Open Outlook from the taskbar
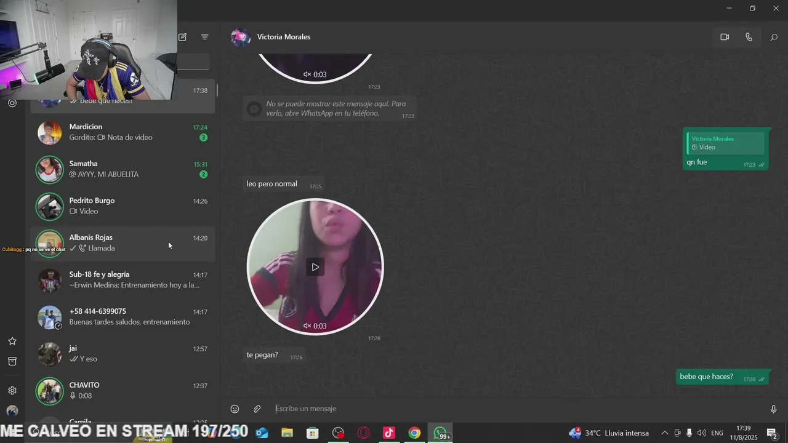The width and height of the screenshot is (788, 443). [262, 433]
